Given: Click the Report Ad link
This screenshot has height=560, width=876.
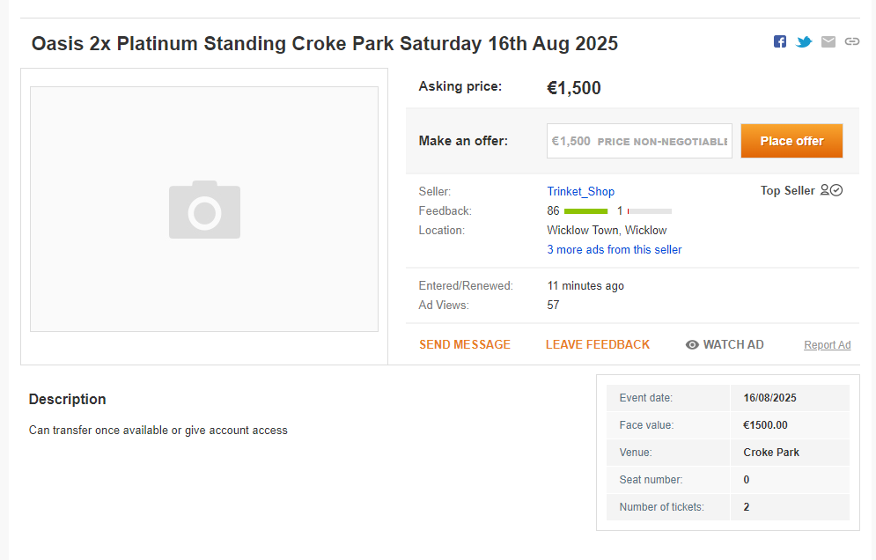Looking at the screenshot, I should pyautogui.click(x=828, y=345).
